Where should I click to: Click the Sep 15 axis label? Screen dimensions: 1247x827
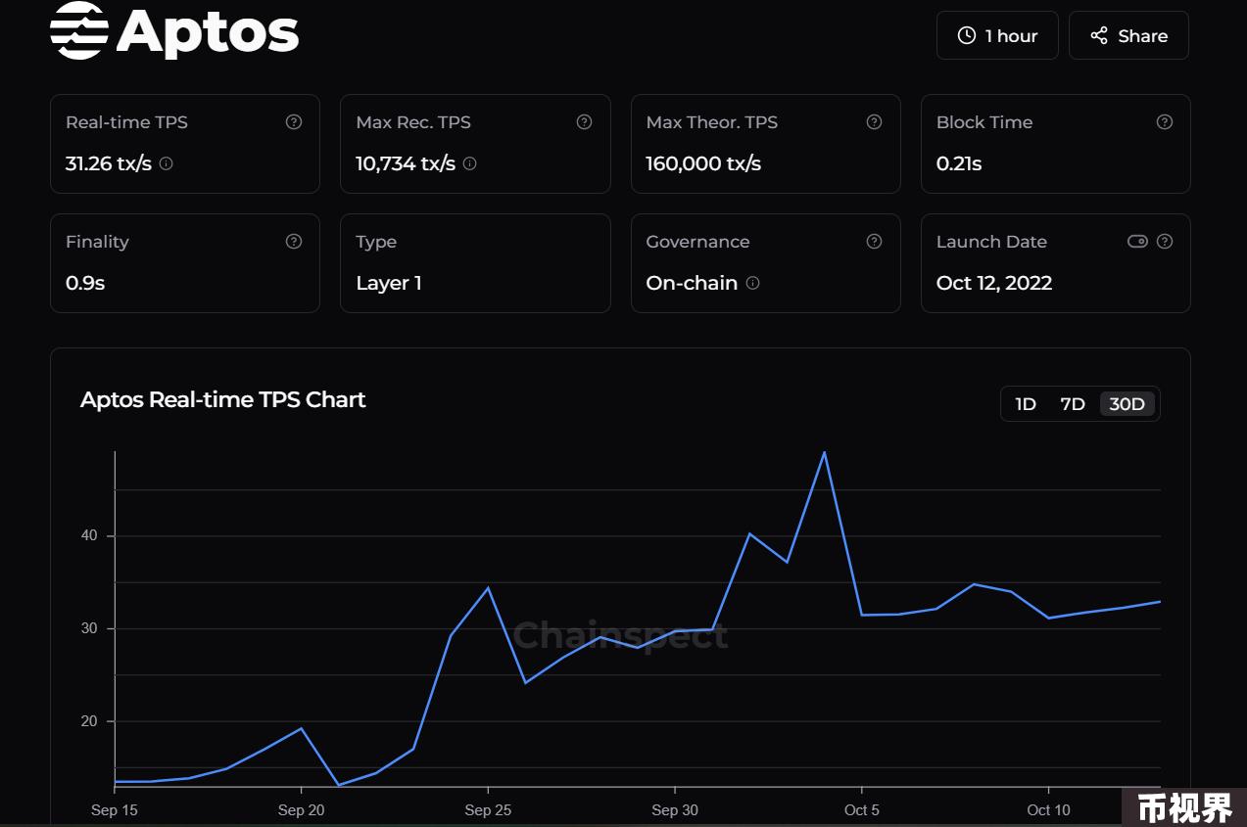point(115,809)
